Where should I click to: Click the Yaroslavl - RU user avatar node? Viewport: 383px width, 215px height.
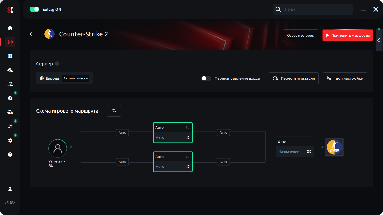[x=58, y=149]
